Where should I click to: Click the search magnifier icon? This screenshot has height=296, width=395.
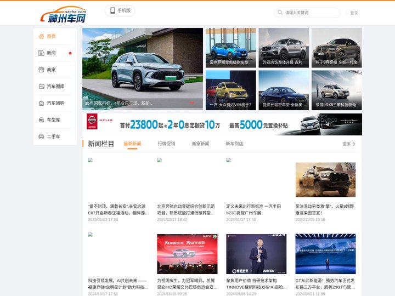pos(280,12)
